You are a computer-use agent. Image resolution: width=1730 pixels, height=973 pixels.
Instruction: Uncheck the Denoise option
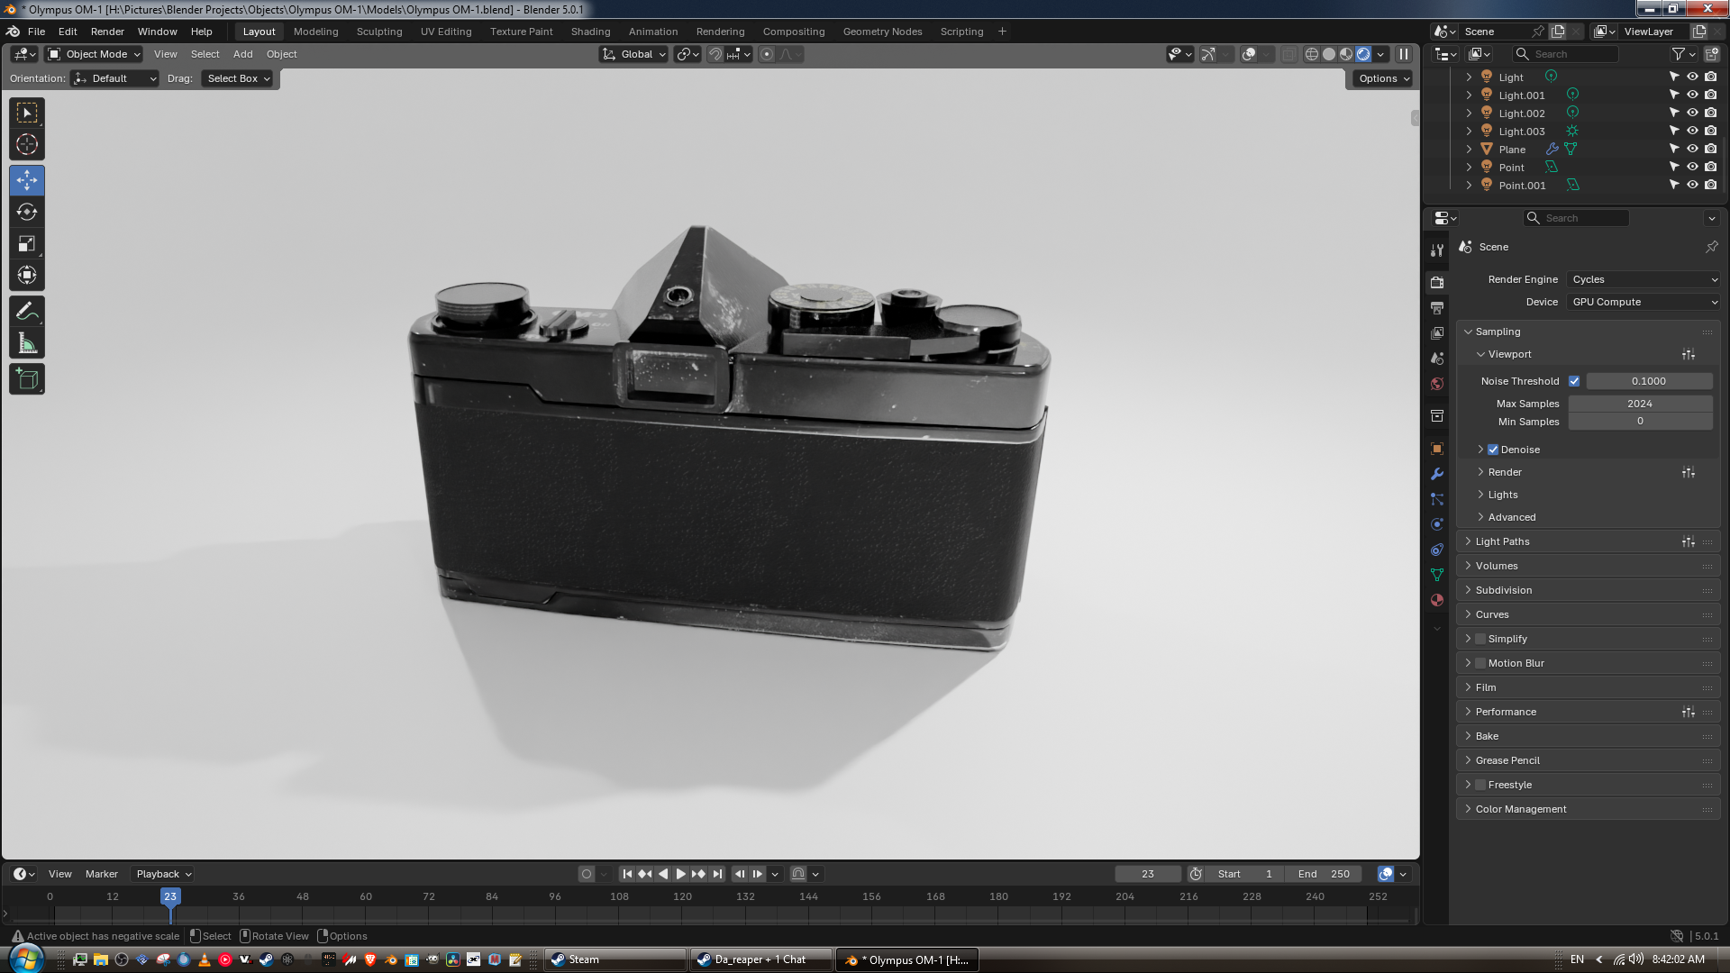1493,450
